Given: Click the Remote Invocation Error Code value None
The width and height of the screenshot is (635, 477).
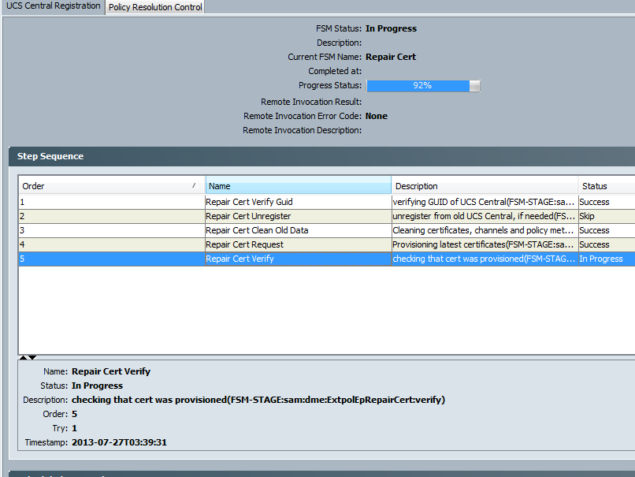Looking at the screenshot, I should click(377, 116).
